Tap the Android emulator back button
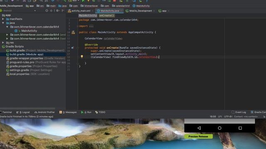The height and width of the screenshot is (149, 266). (x=199, y=128)
